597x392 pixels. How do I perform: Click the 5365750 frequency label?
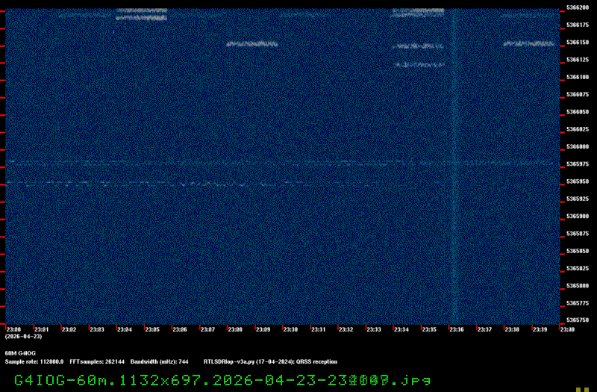tap(578, 320)
